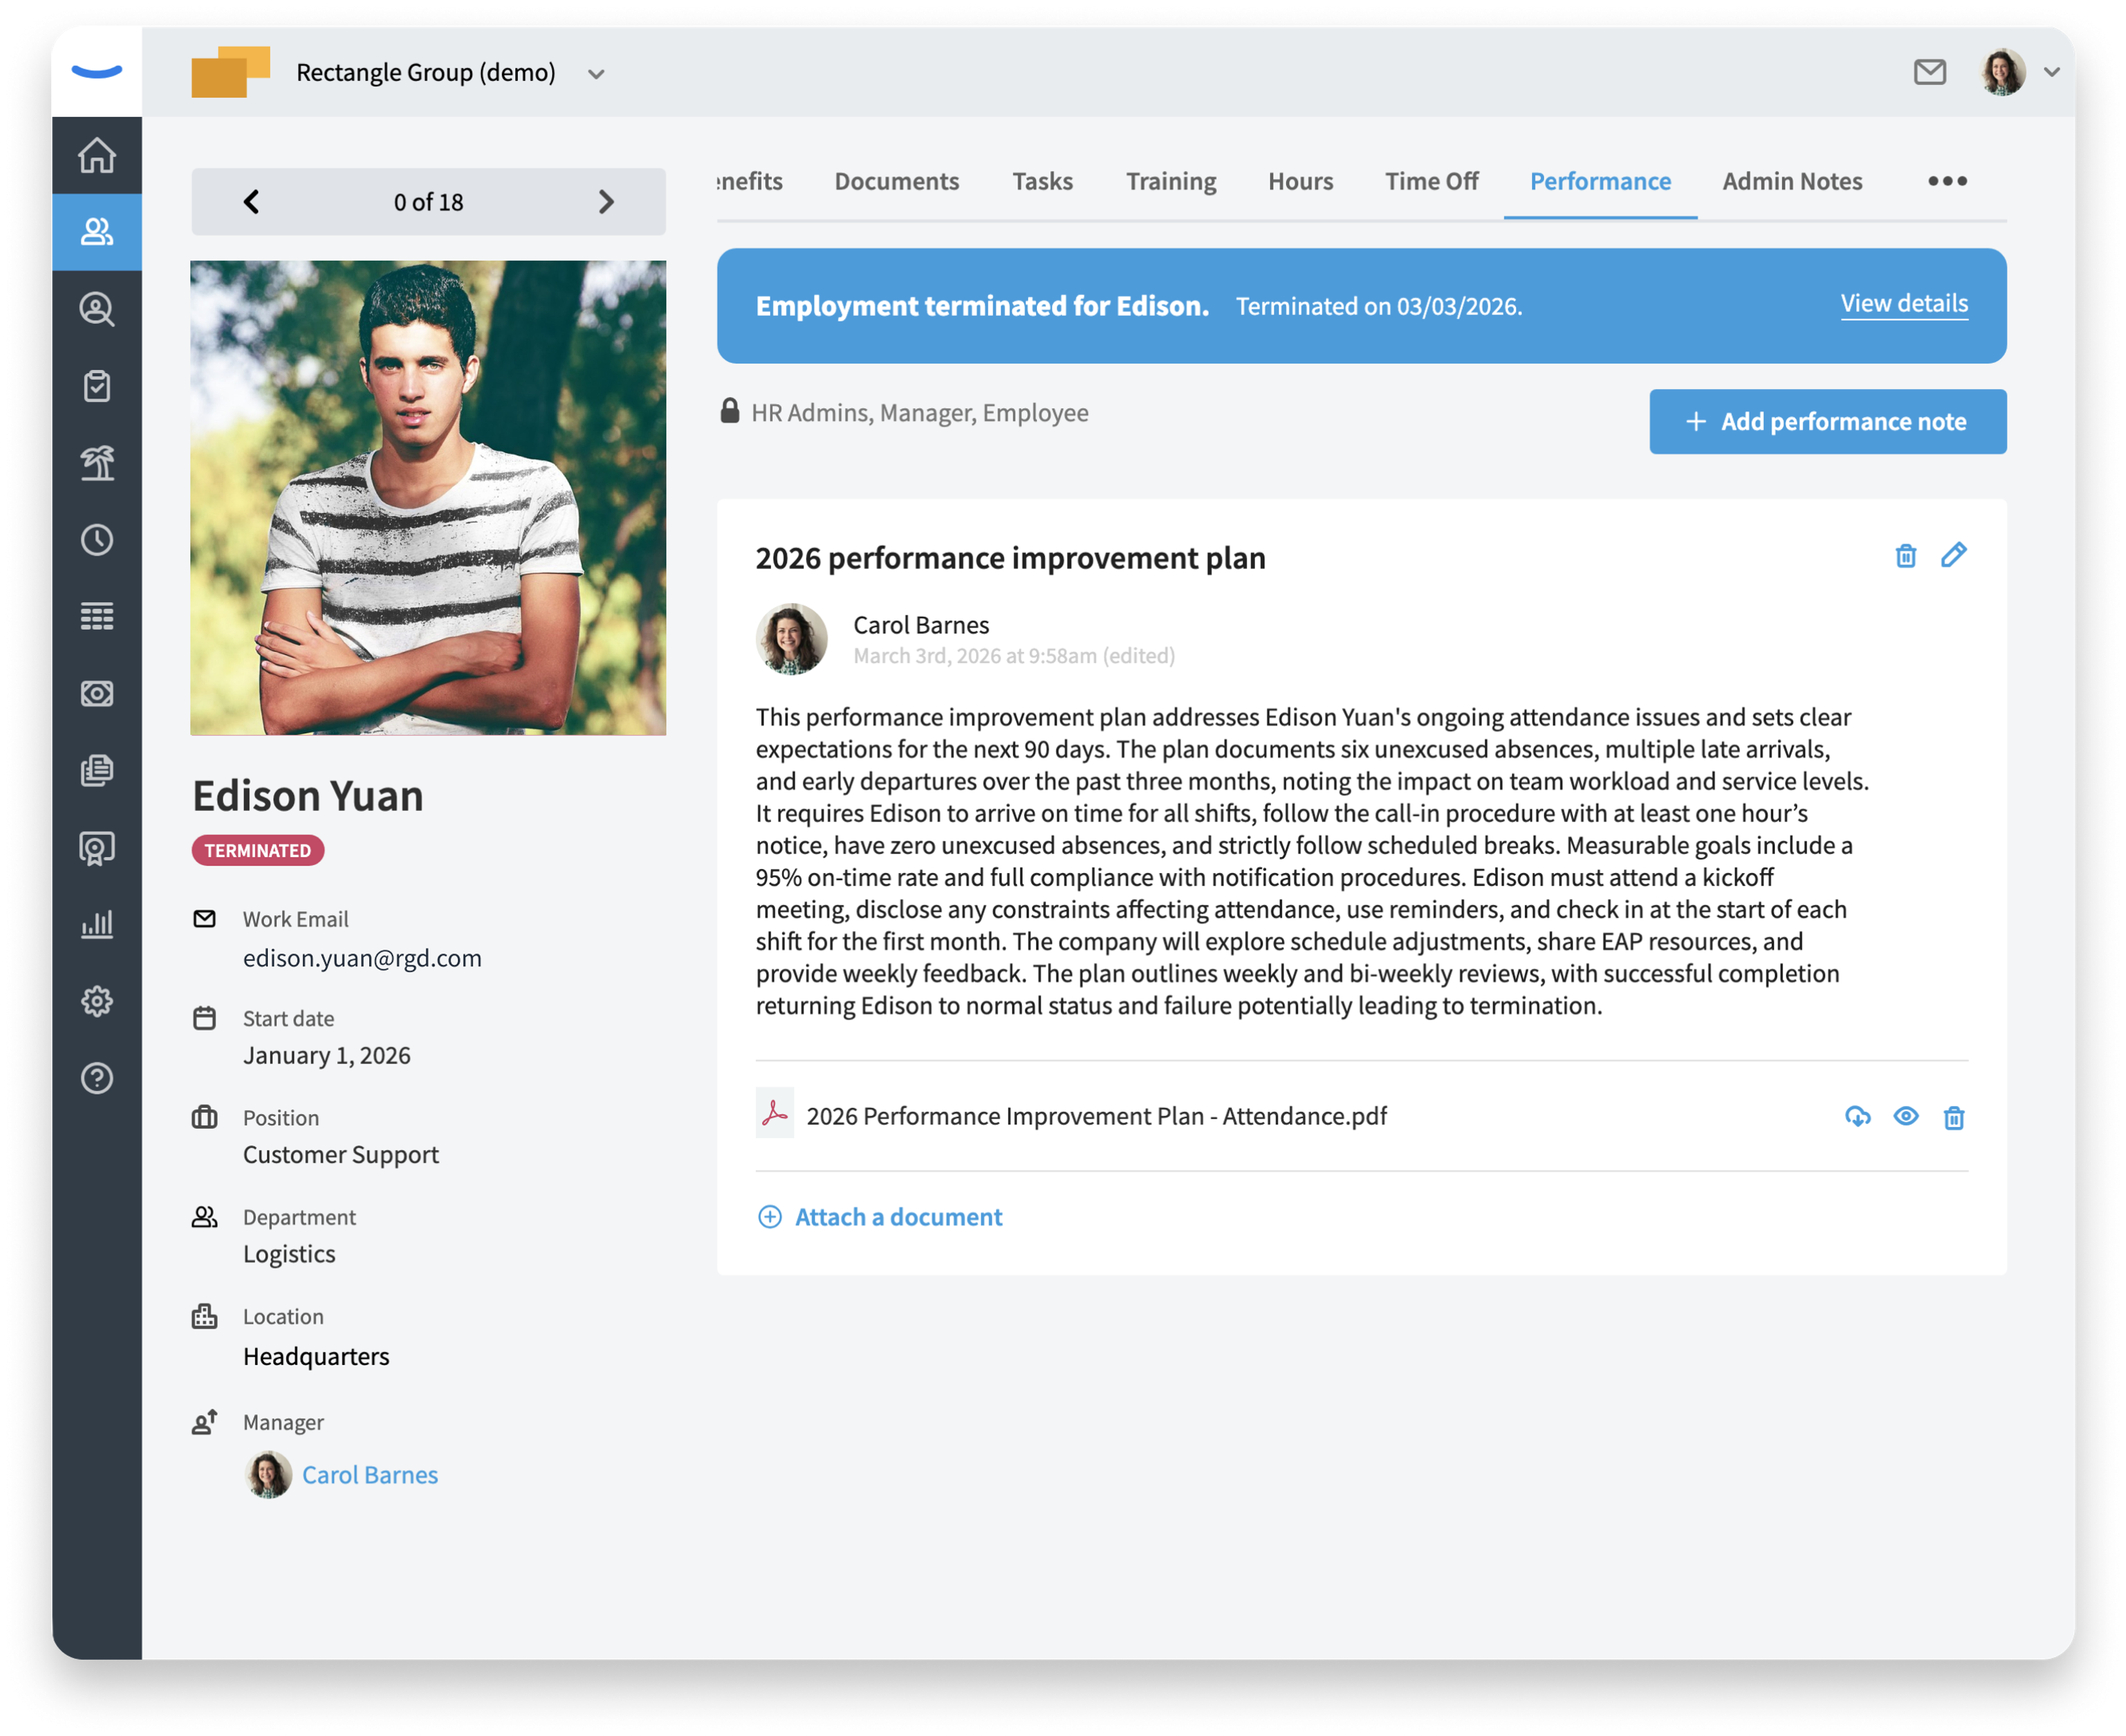2126x1736 pixels.
Task: Open Time Off palm tree sidebar icon
Action: point(97,463)
